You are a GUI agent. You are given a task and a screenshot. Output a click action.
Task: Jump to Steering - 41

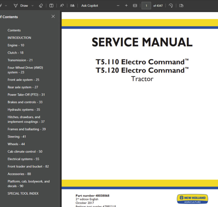pos(17,137)
